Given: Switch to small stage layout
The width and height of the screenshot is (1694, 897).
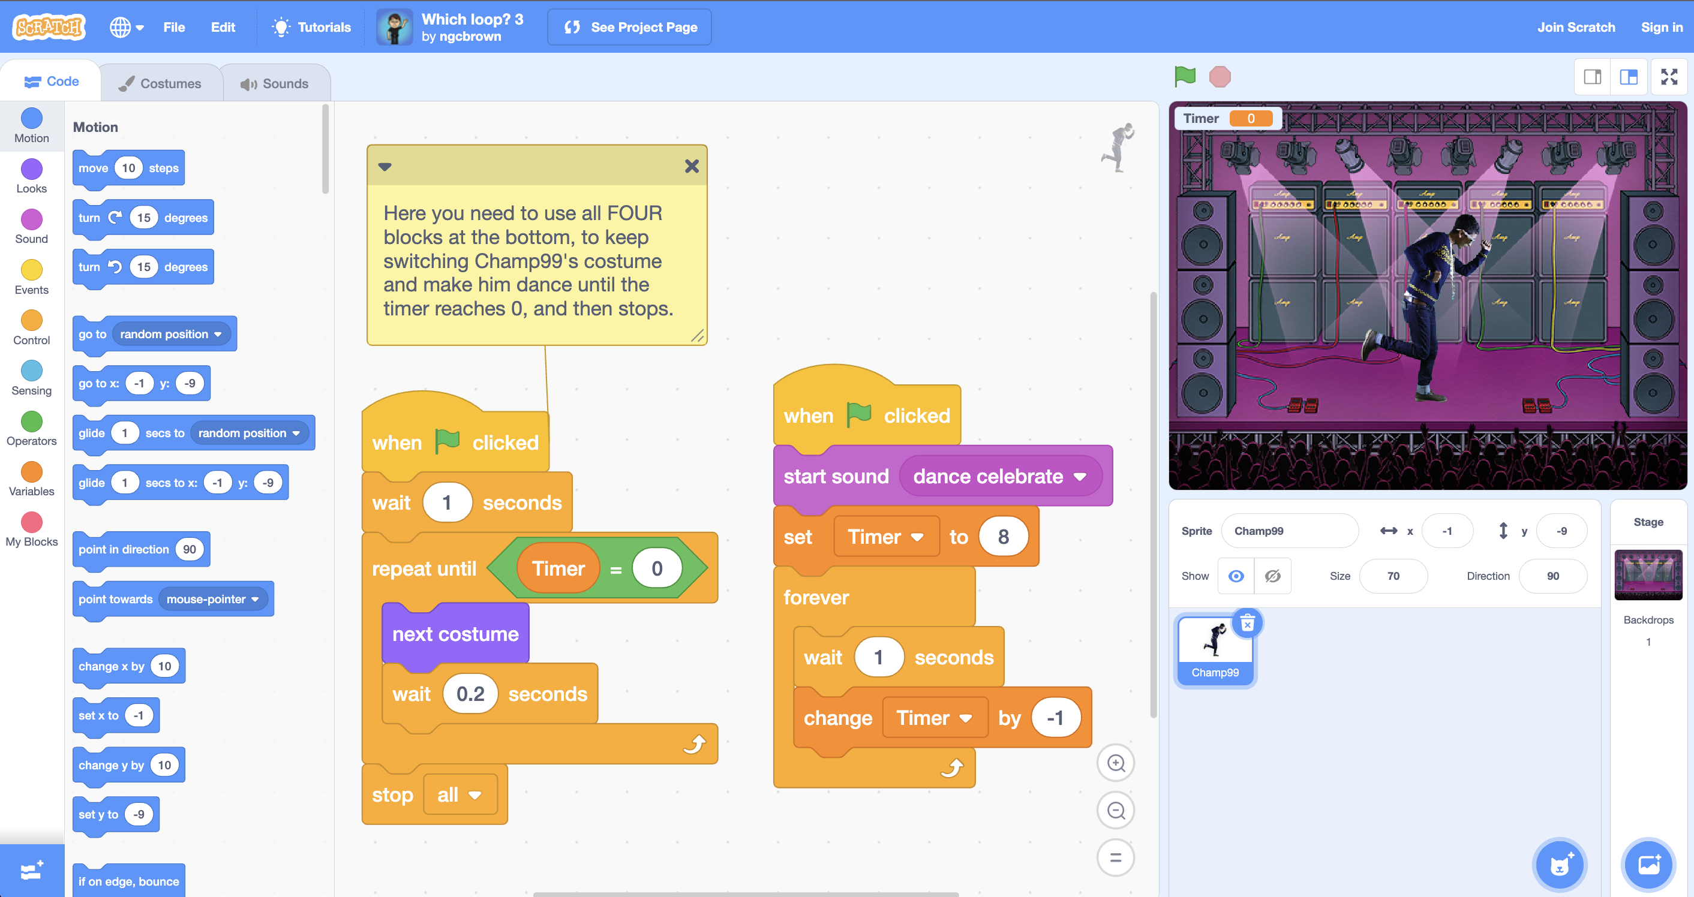Looking at the screenshot, I should tap(1592, 77).
